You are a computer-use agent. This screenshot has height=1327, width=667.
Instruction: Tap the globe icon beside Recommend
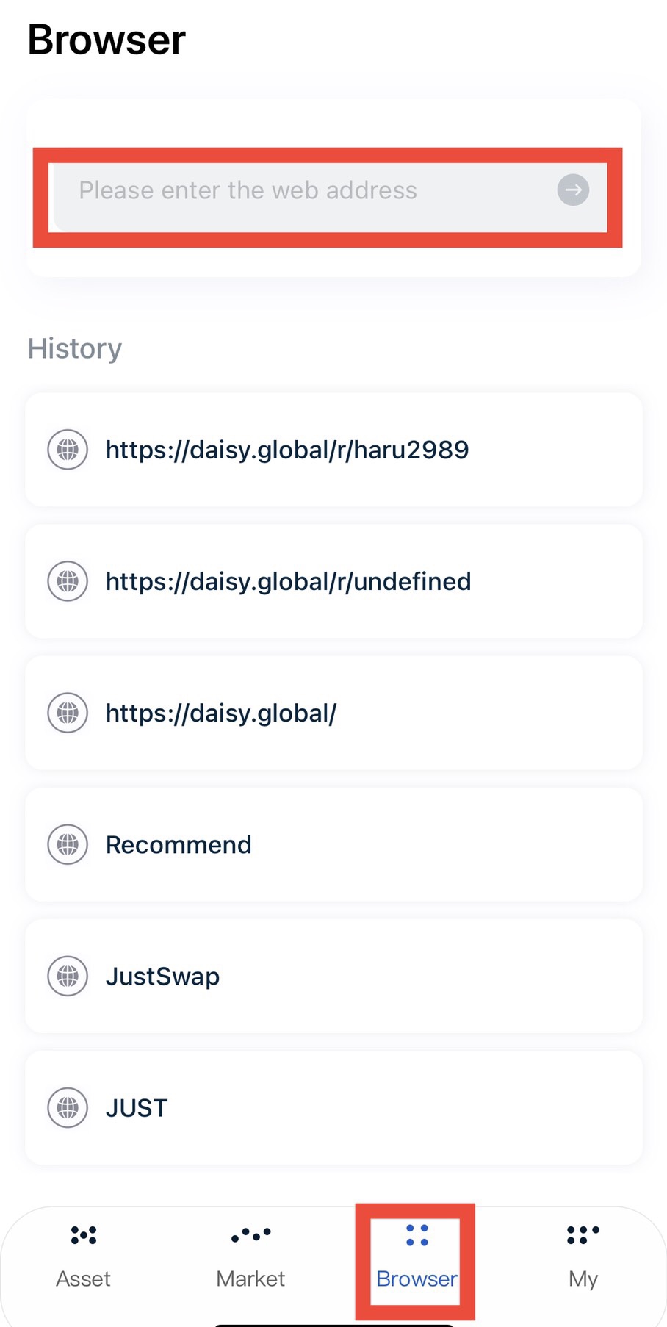(x=68, y=844)
